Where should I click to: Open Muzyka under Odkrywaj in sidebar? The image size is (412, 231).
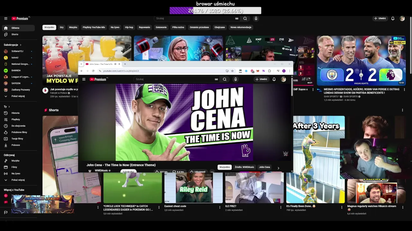click(x=18, y=161)
